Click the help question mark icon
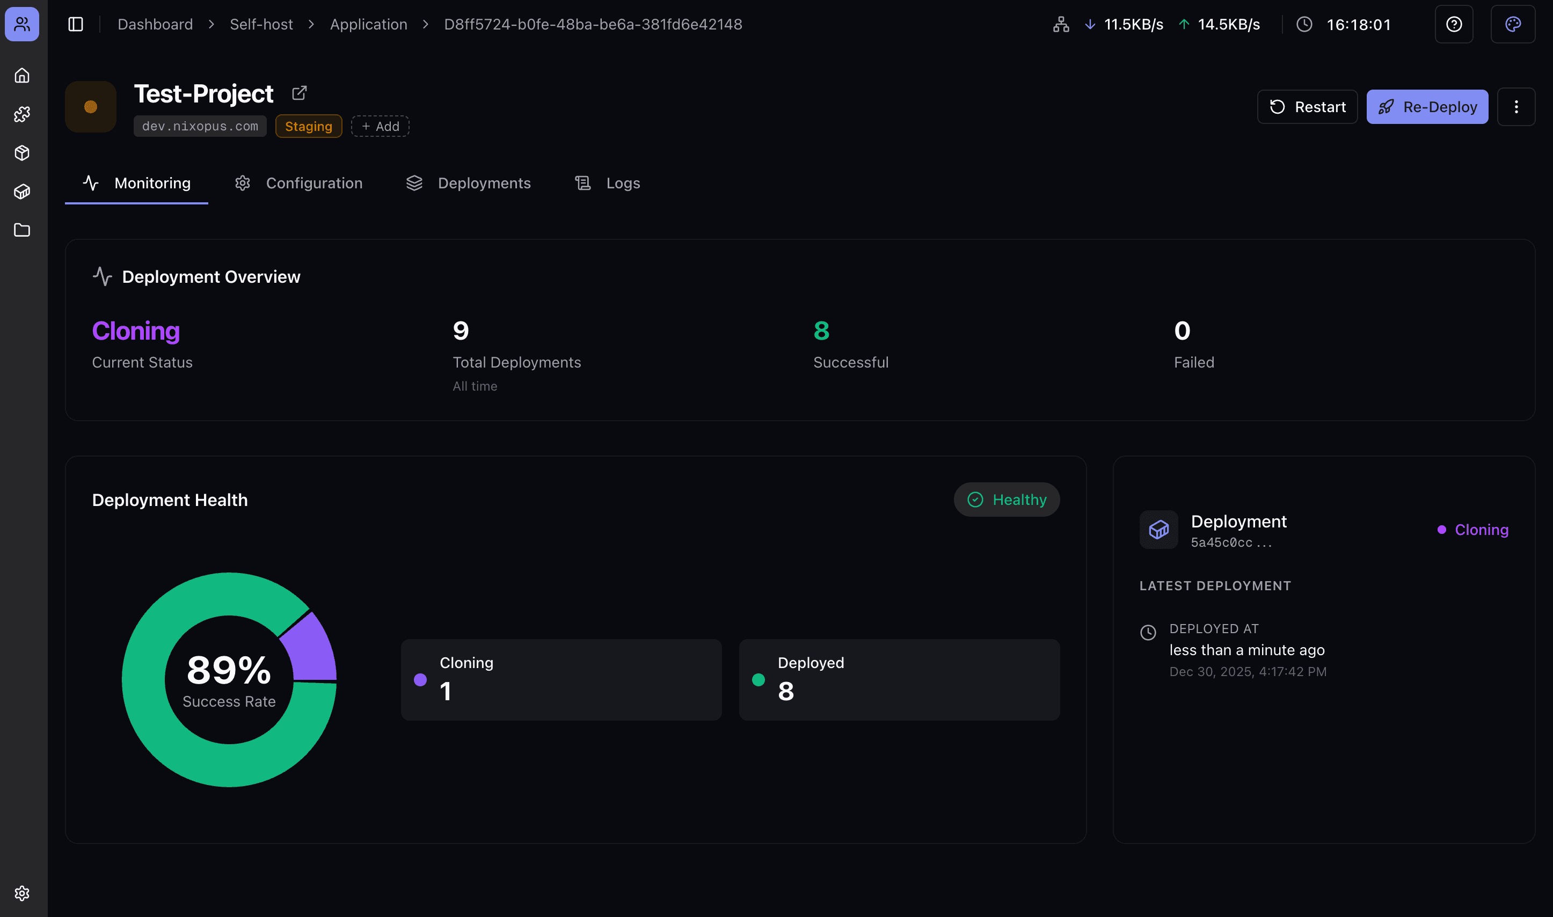This screenshot has width=1553, height=917. [x=1454, y=24]
